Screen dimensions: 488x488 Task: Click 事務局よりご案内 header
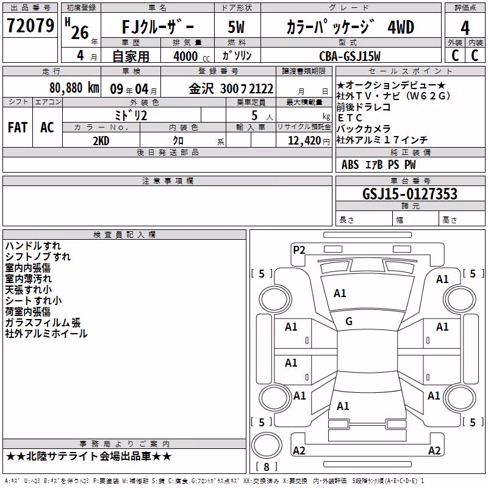click(x=124, y=444)
